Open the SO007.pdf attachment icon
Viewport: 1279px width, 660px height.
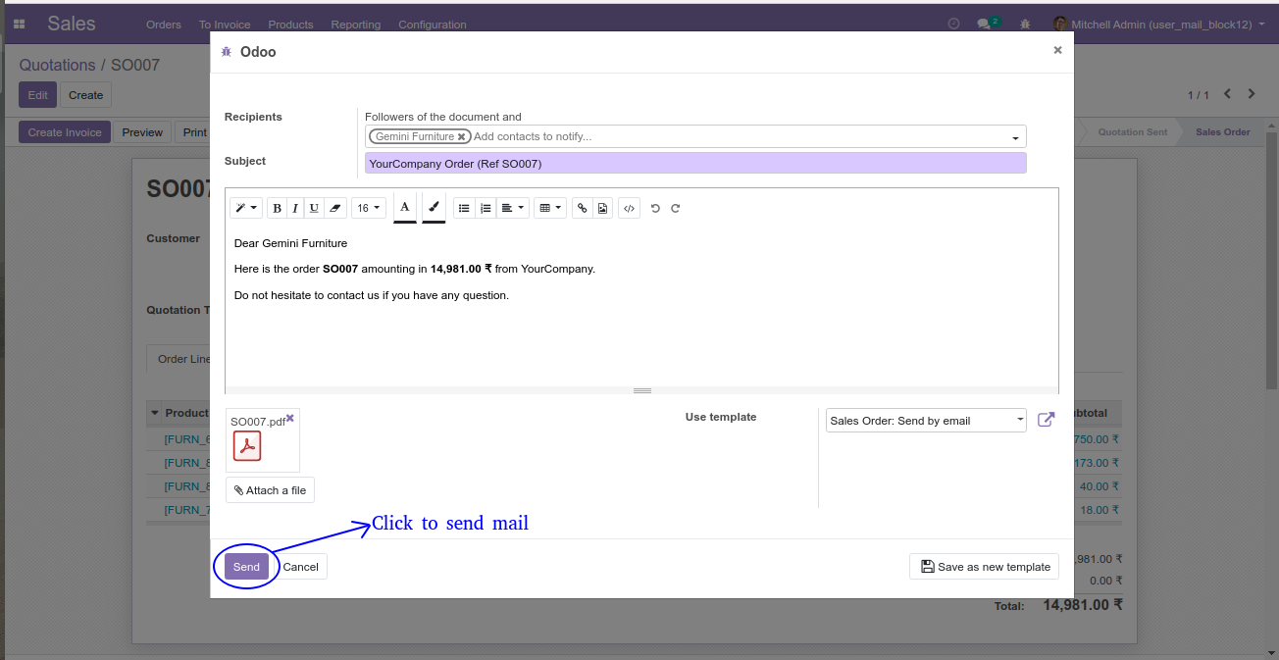[247, 446]
